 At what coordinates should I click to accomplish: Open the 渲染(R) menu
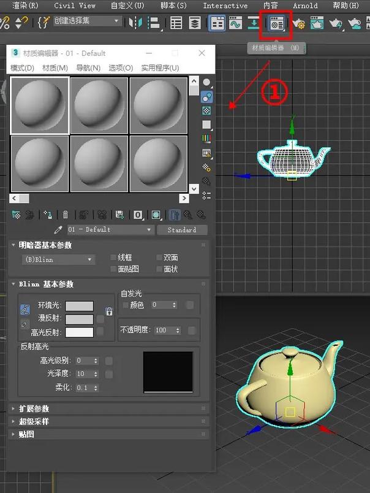25,6
